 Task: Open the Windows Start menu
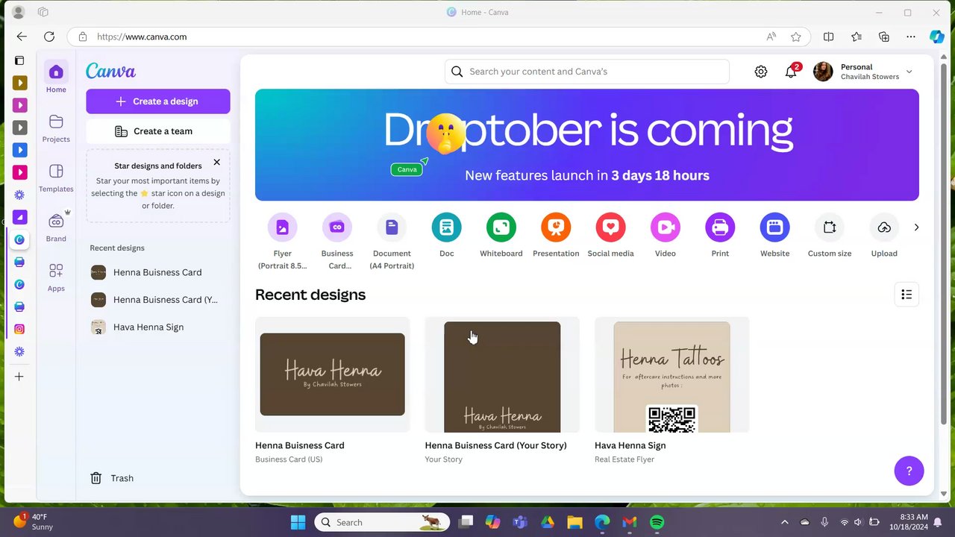click(x=298, y=522)
